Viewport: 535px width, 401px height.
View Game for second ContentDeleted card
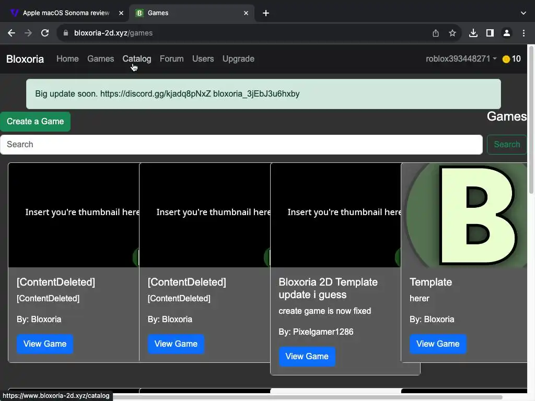pos(176,344)
